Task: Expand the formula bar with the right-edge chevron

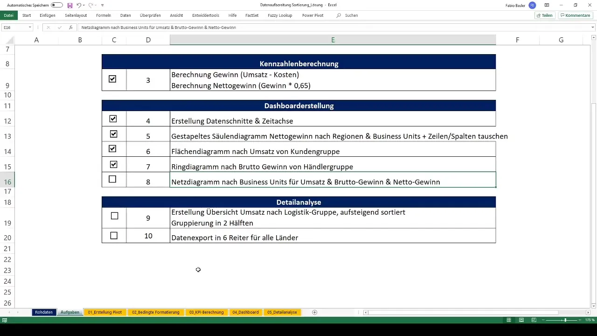Action: (x=593, y=28)
